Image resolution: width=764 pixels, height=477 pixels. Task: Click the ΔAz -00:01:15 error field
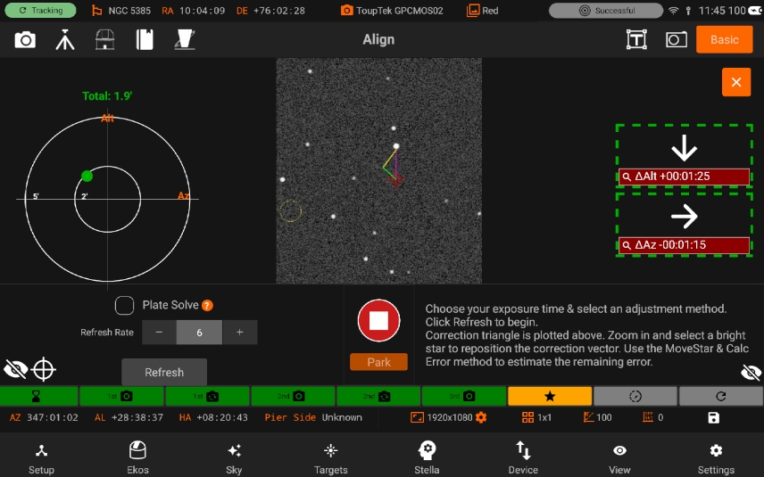coord(684,245)
